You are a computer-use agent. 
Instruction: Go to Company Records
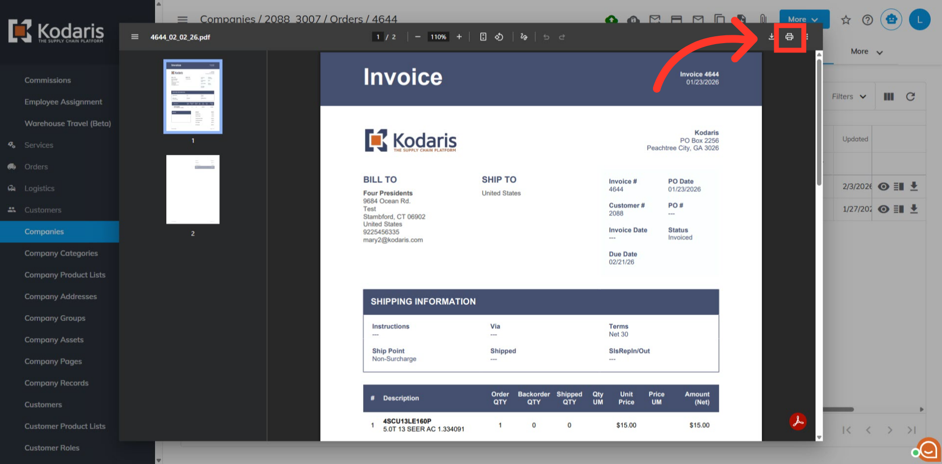coord(56,383)
